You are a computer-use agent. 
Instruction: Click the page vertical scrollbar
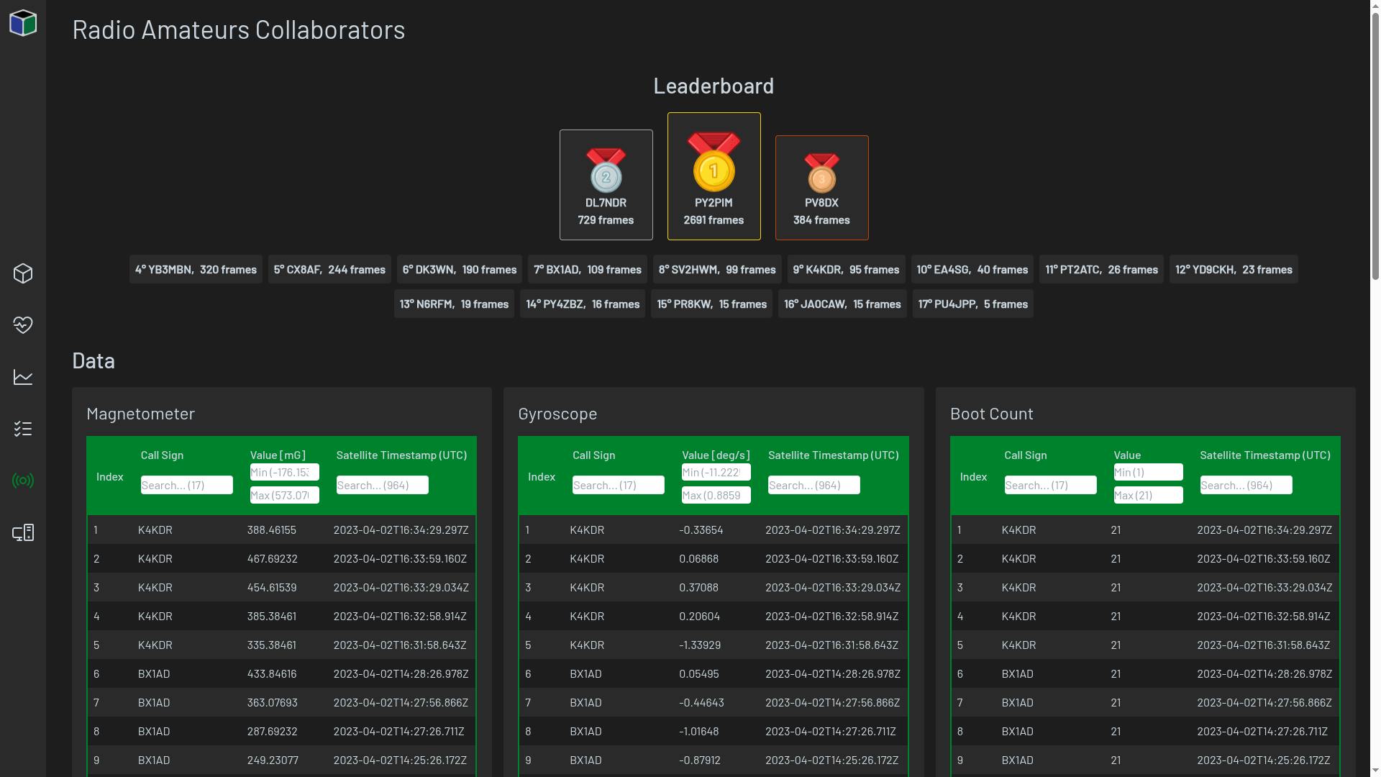[x=1375, y=144]
